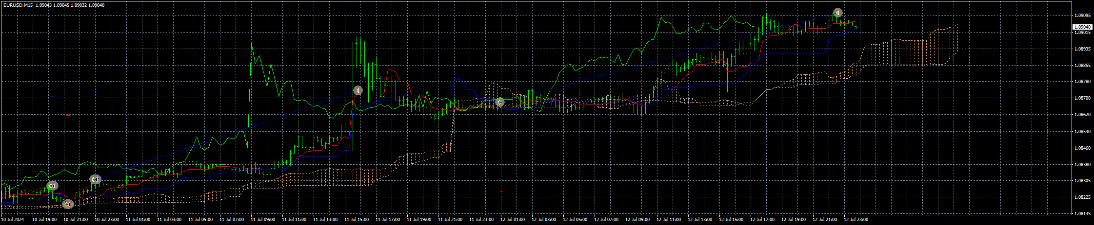This screenshot has height=225, width=1094.
Task: Click the 10 Jul 19:00 time label
Action: coord(44,220)
